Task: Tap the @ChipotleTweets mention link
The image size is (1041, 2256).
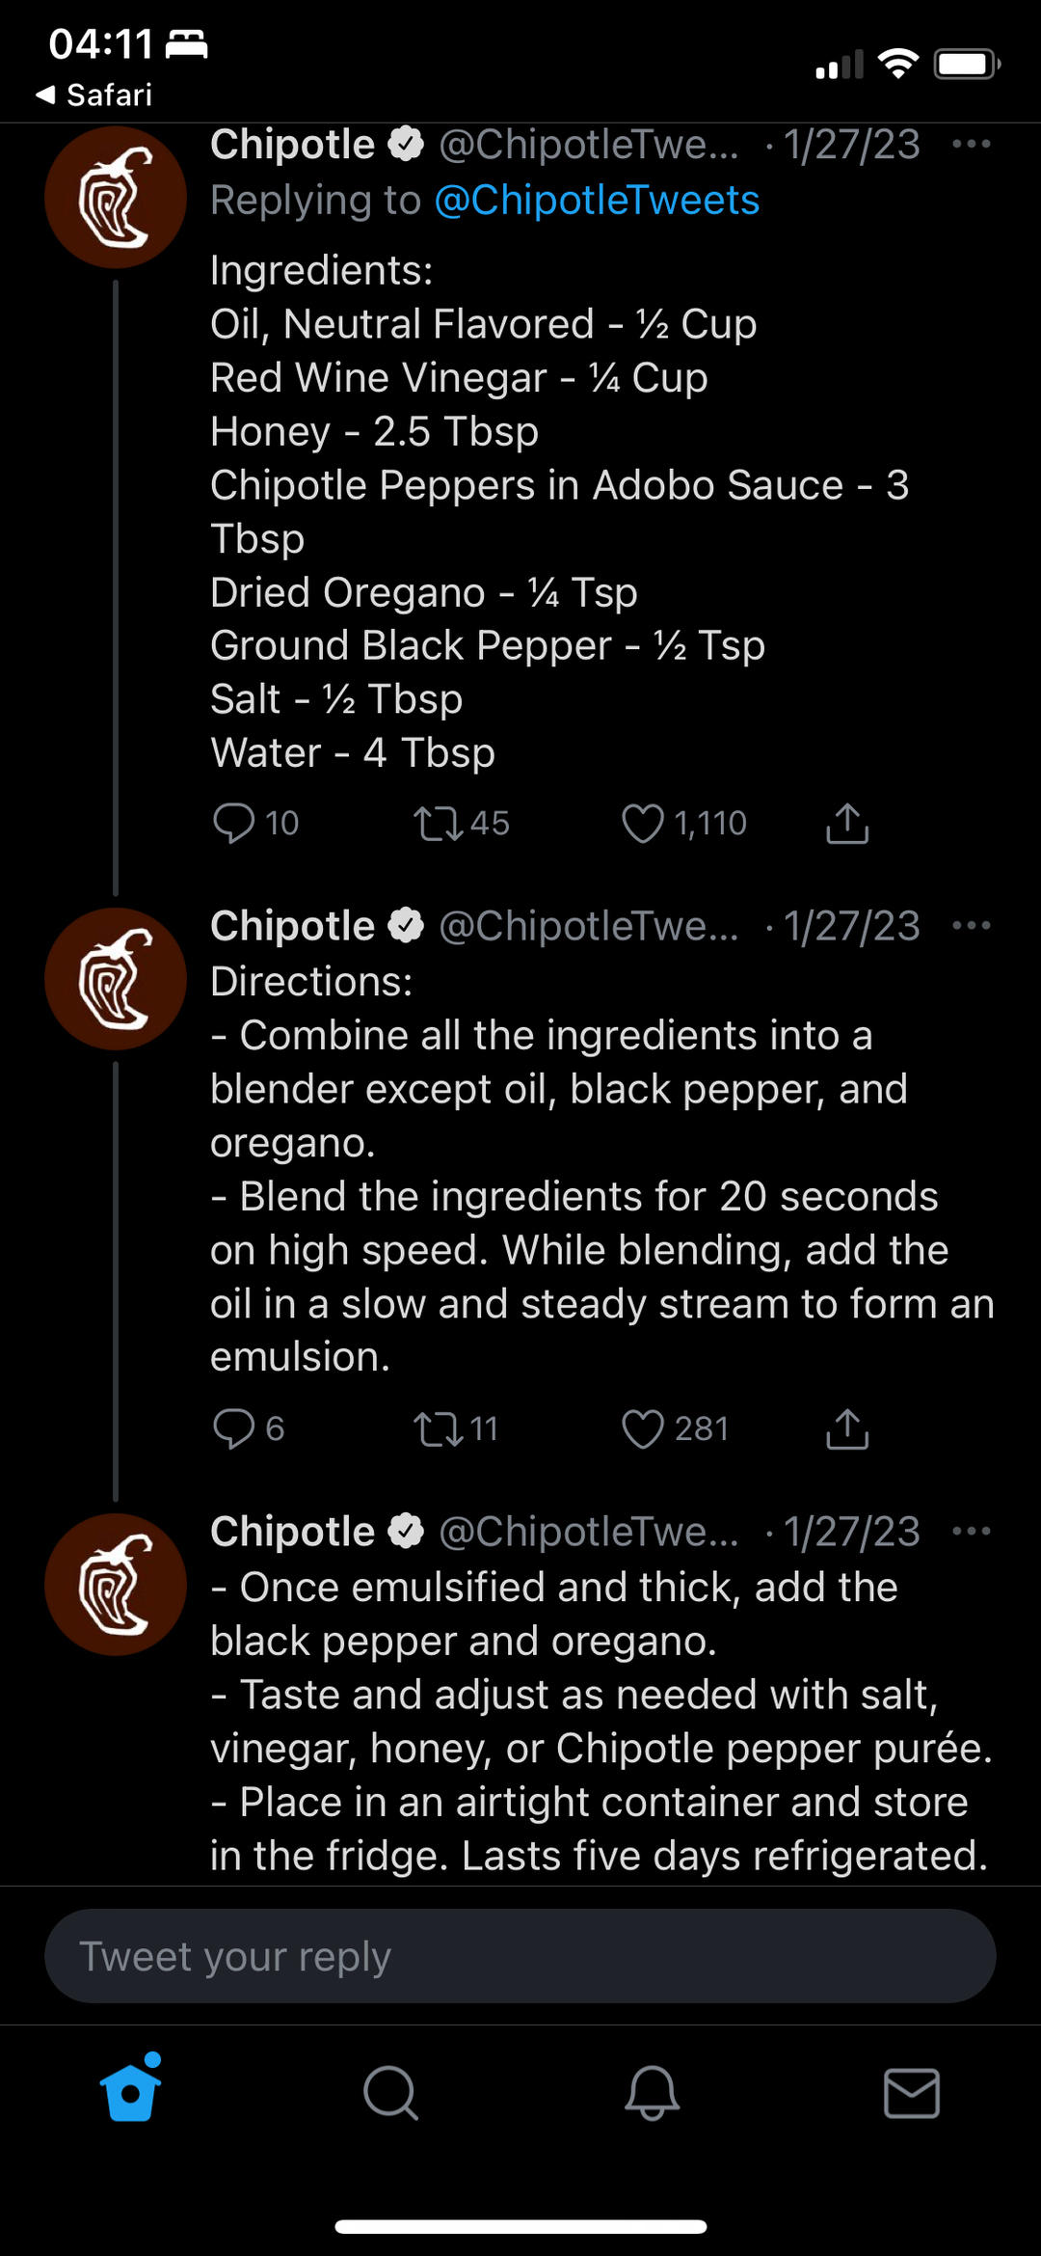Action: [x=597, y=201]
